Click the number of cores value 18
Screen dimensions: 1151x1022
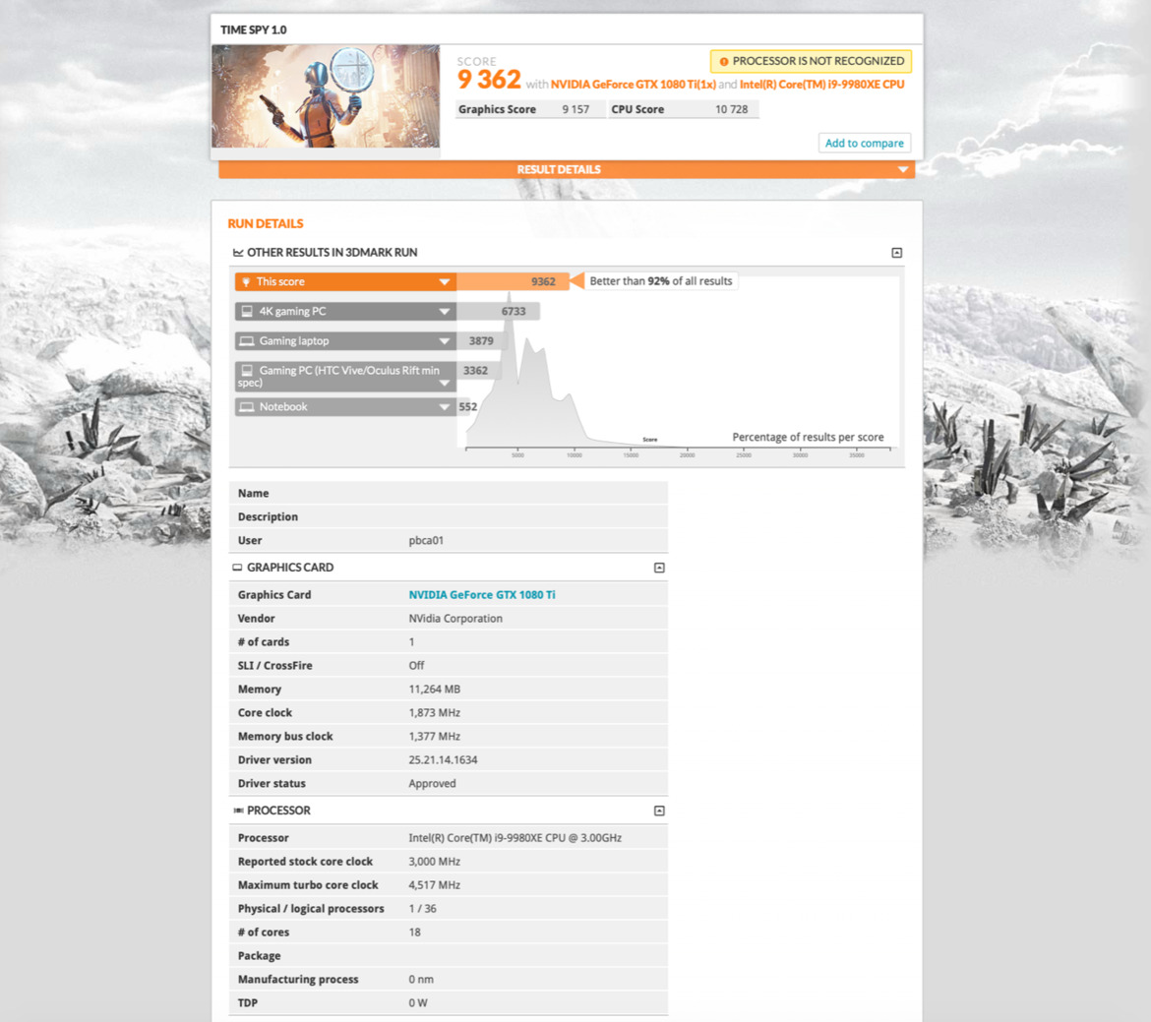[414, 932]
